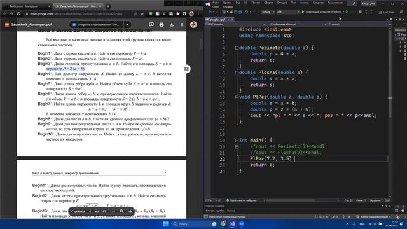
Task: Open the PDF viewer more actions menu
Action: pyautogui.click(x=182, y=25)
